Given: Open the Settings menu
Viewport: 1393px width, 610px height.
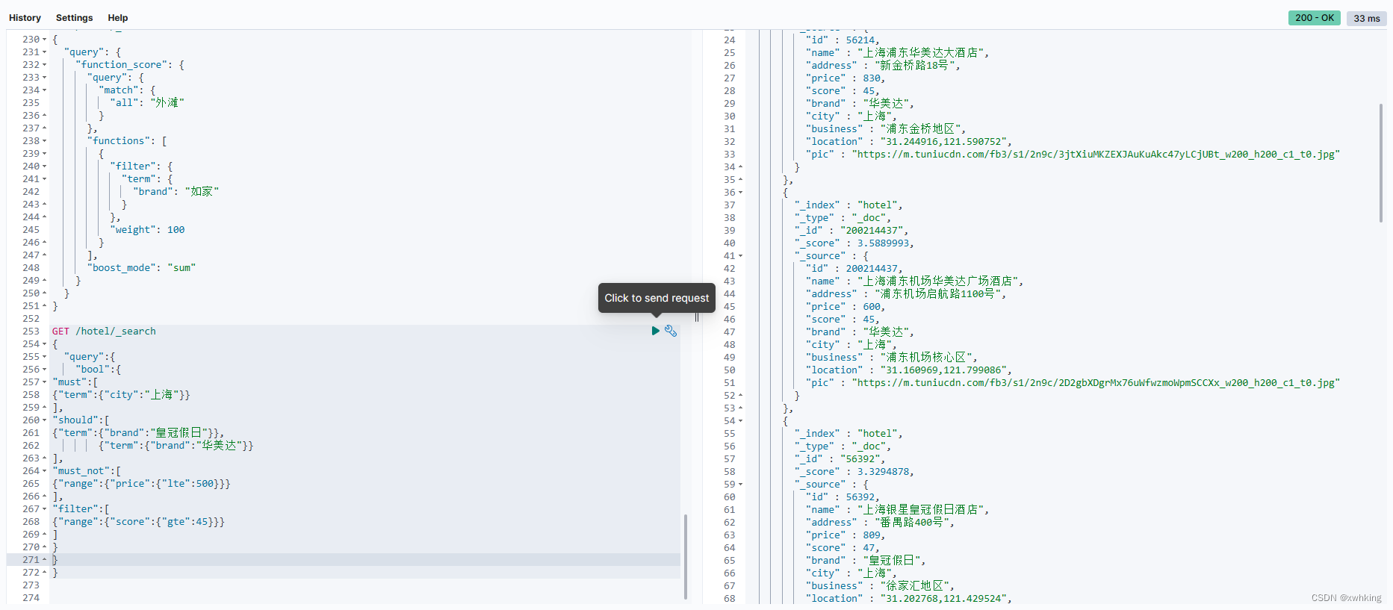Looking at the screenshot, I should 74,18.
